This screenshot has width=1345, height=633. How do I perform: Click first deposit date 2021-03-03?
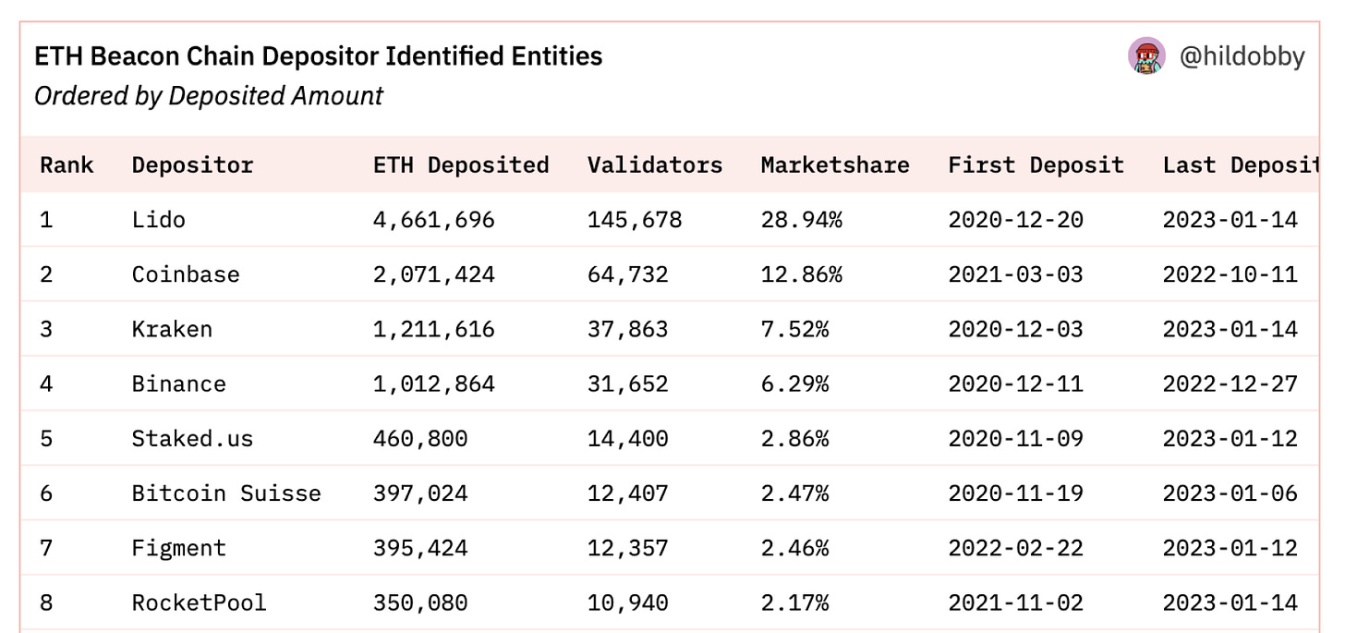coord(1015,274)
